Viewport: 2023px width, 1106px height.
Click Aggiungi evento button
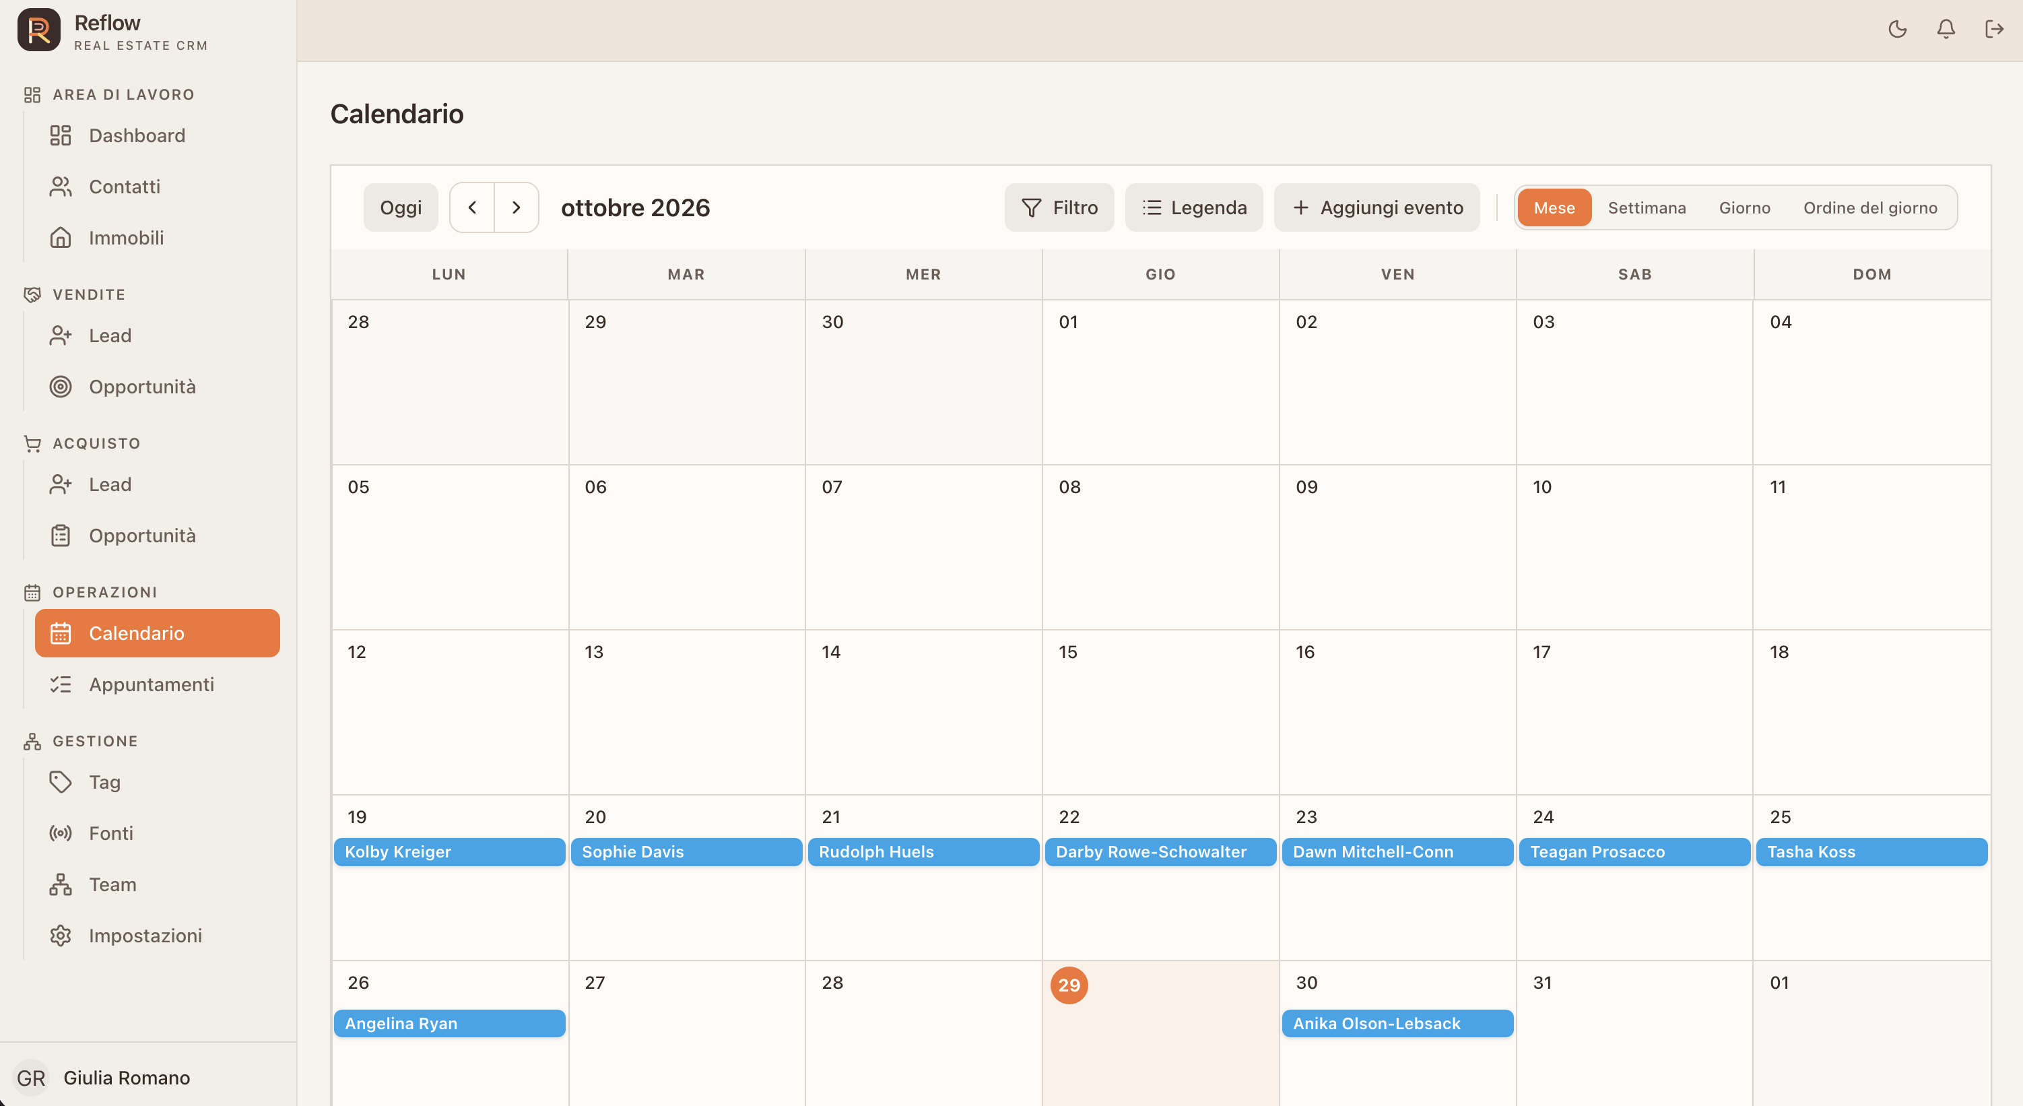click(1377, 207)
